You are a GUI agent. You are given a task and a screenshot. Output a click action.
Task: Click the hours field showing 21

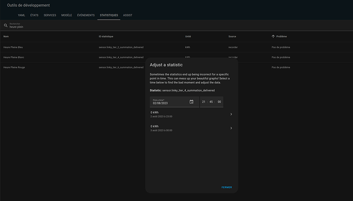tap(204, 102)
